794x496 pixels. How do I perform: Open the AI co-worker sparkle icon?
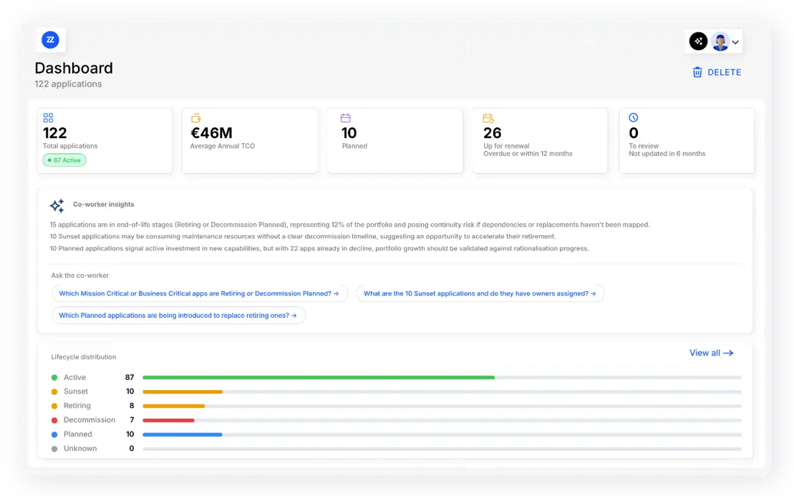[x=698, y=41]
